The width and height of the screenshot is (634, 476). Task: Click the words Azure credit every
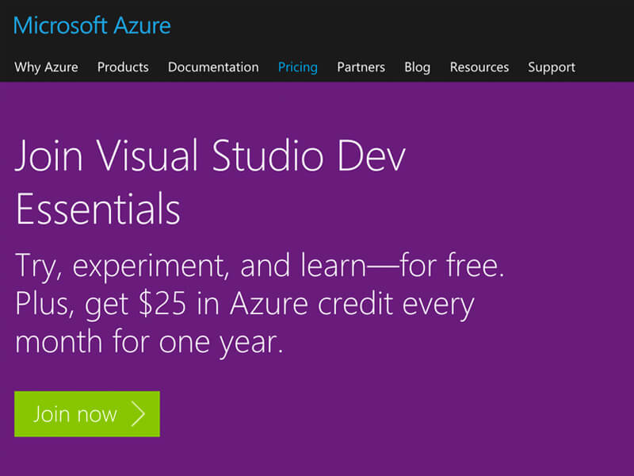(x=352, y=305)
